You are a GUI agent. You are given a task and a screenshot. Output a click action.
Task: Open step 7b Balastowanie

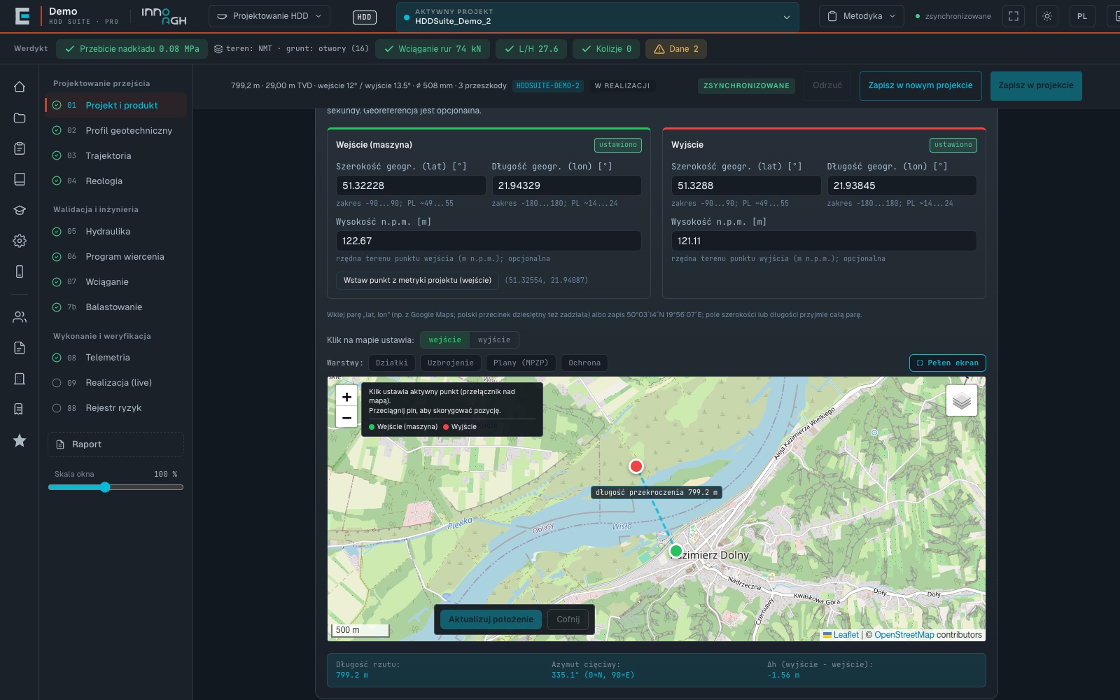[116, 307]
